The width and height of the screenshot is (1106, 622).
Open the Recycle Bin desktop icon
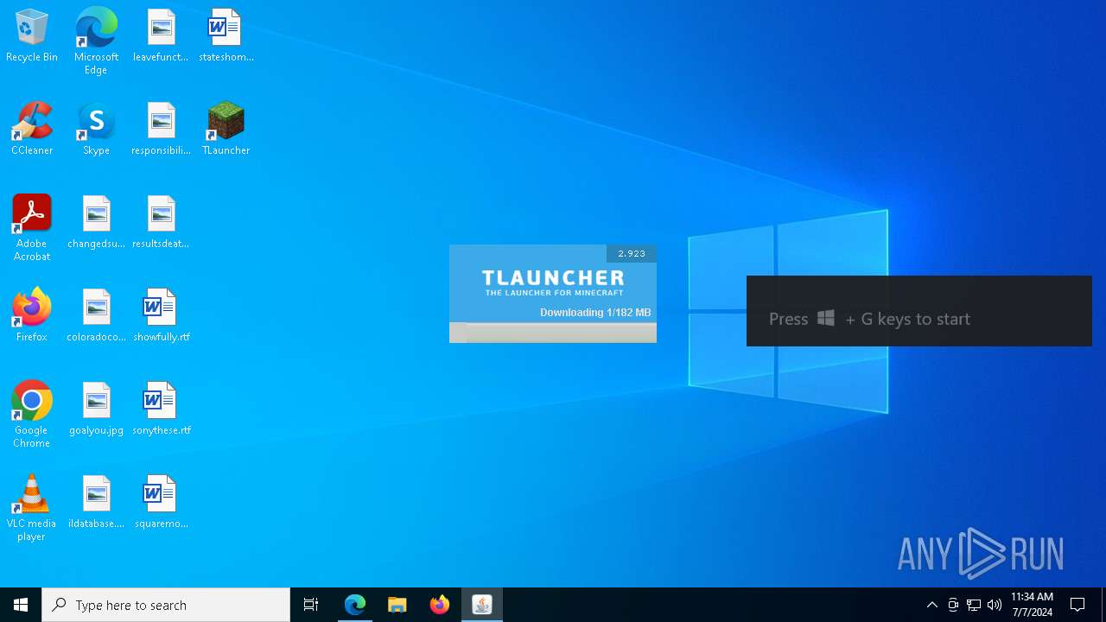tap(32, 36)
